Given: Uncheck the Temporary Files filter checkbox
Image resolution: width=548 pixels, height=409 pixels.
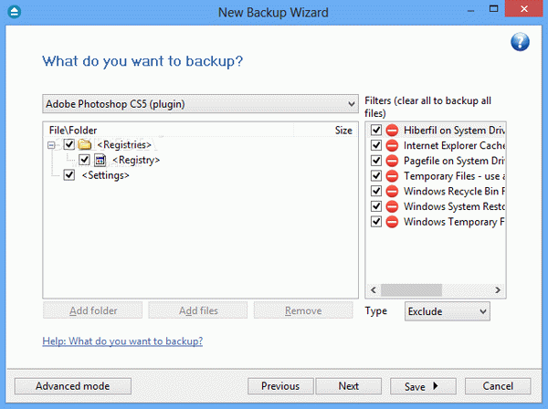Looking at the screenshot, I should (376, 176).
